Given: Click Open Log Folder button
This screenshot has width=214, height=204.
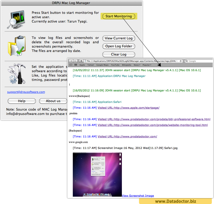Looking at the screenshot, I should pyautogui.click(x=119, y=46).
